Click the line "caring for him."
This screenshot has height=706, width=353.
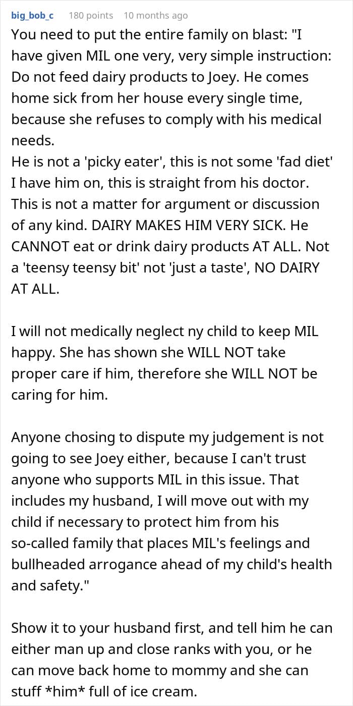(60, 395)
